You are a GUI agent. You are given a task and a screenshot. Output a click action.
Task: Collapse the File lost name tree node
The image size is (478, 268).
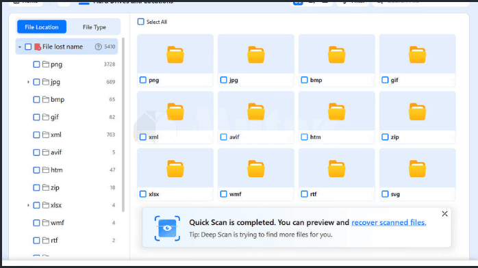[19, 47]
